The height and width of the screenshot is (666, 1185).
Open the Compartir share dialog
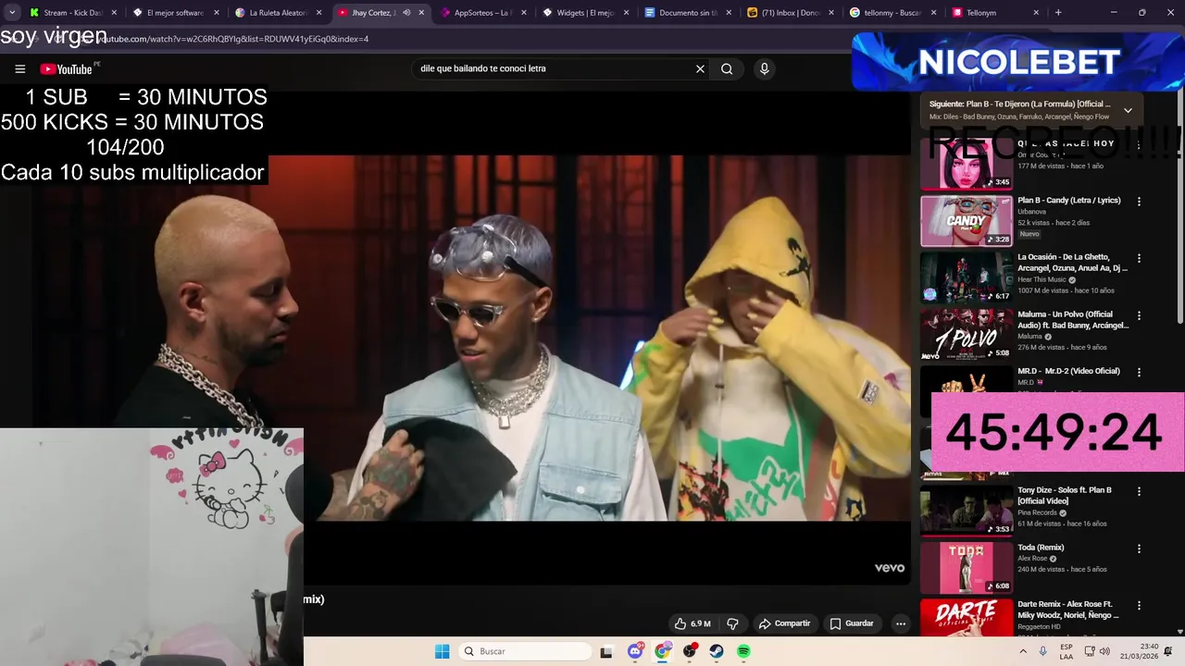784,623
